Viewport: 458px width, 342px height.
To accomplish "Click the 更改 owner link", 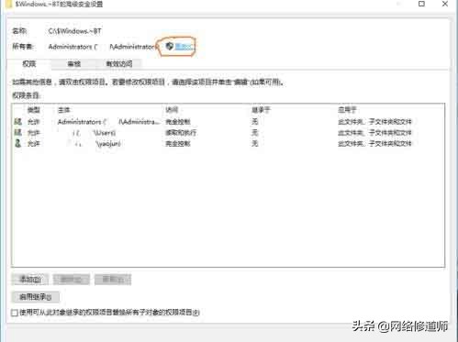I will click(184, 47).
